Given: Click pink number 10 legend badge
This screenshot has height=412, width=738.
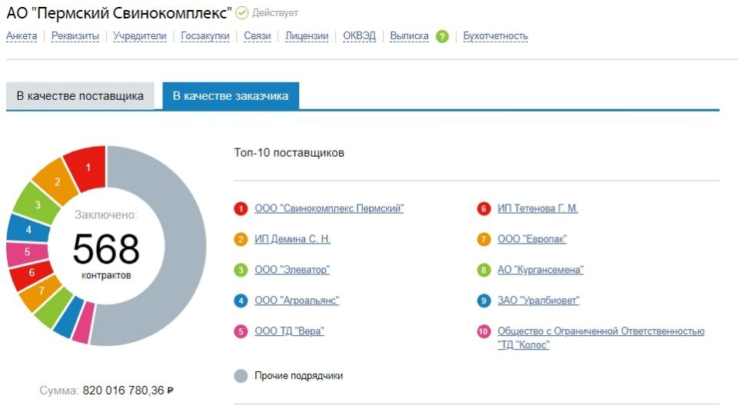Looking at the screenshot, I should pos(484,331).
